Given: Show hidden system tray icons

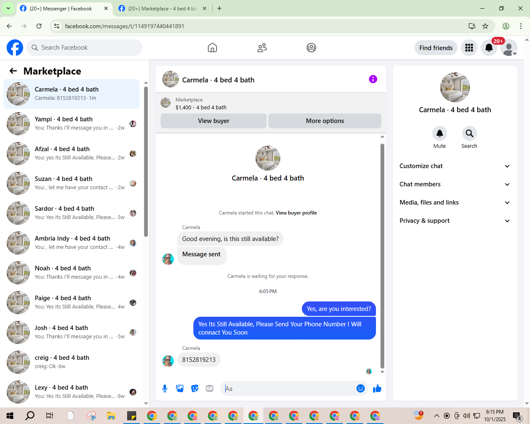Looking at the screenshot, I should tap(436, 416).
